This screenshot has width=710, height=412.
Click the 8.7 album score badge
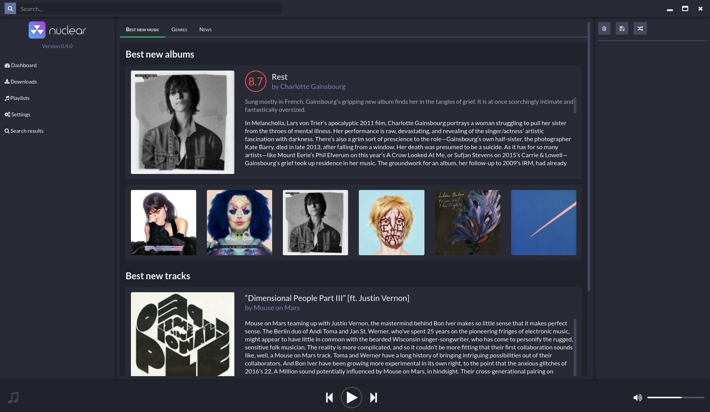pyautogui.click(x=255, y=81)
